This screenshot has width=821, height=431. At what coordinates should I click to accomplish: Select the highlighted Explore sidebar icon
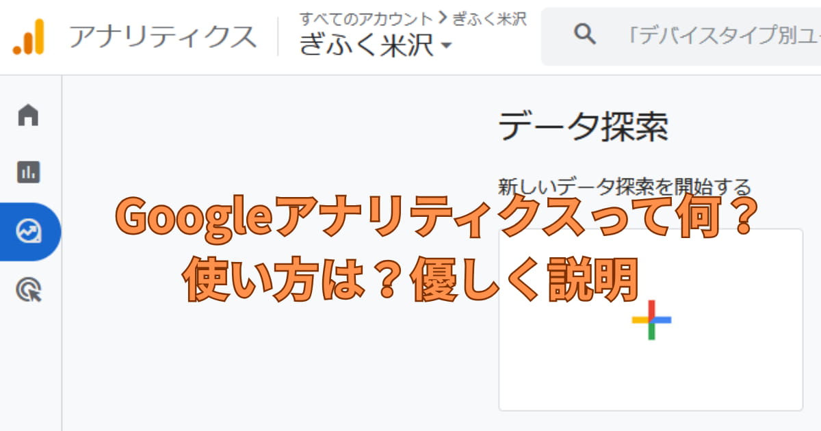pyautogui.click(x=29, y=232)
